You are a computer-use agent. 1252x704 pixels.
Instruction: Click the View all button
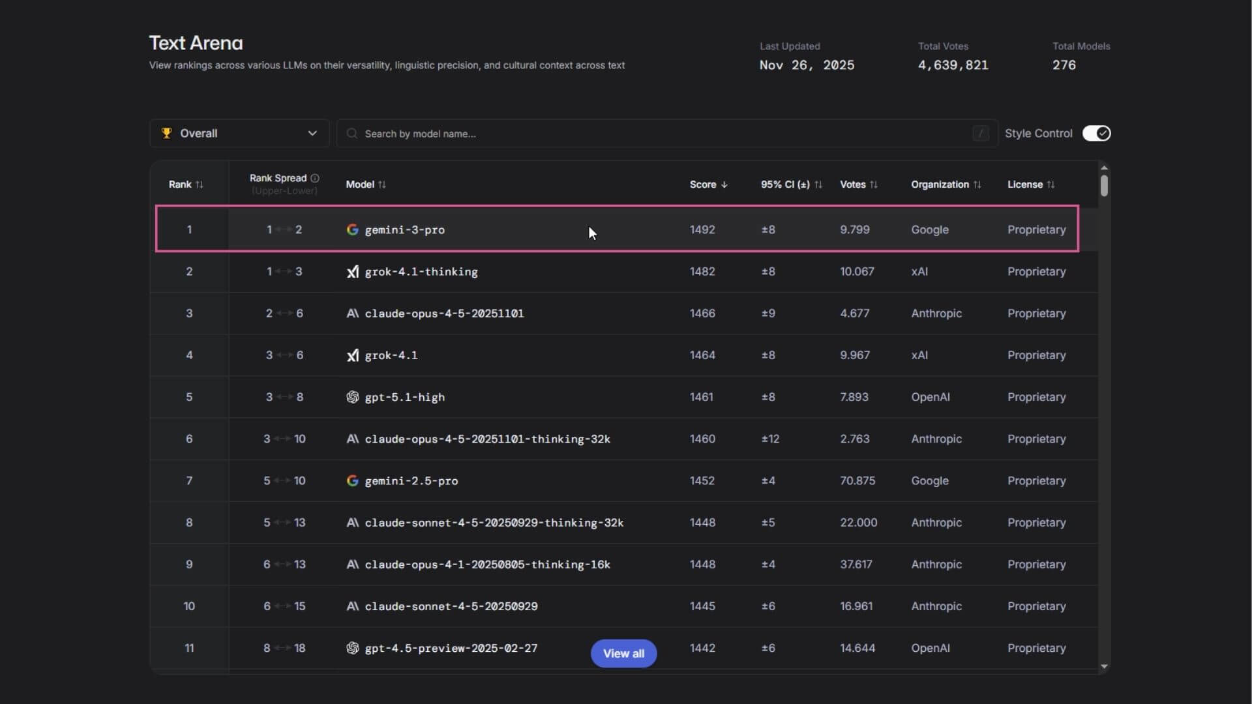click(x=623, y=653)
